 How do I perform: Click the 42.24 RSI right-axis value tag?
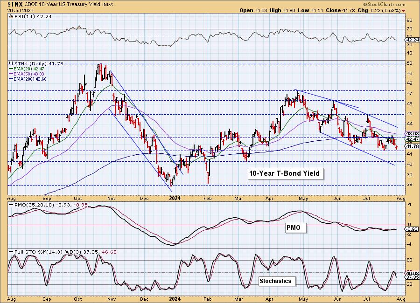tap(413, 40)
